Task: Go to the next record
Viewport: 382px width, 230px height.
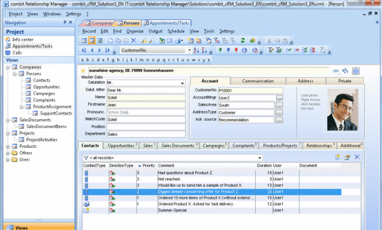Action: [100, 50]
